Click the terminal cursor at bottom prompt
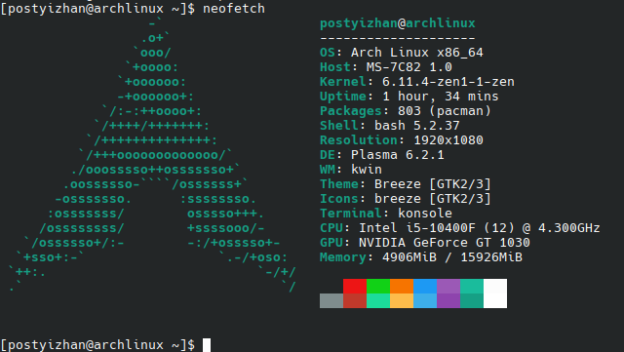 [x=207, y=345]
